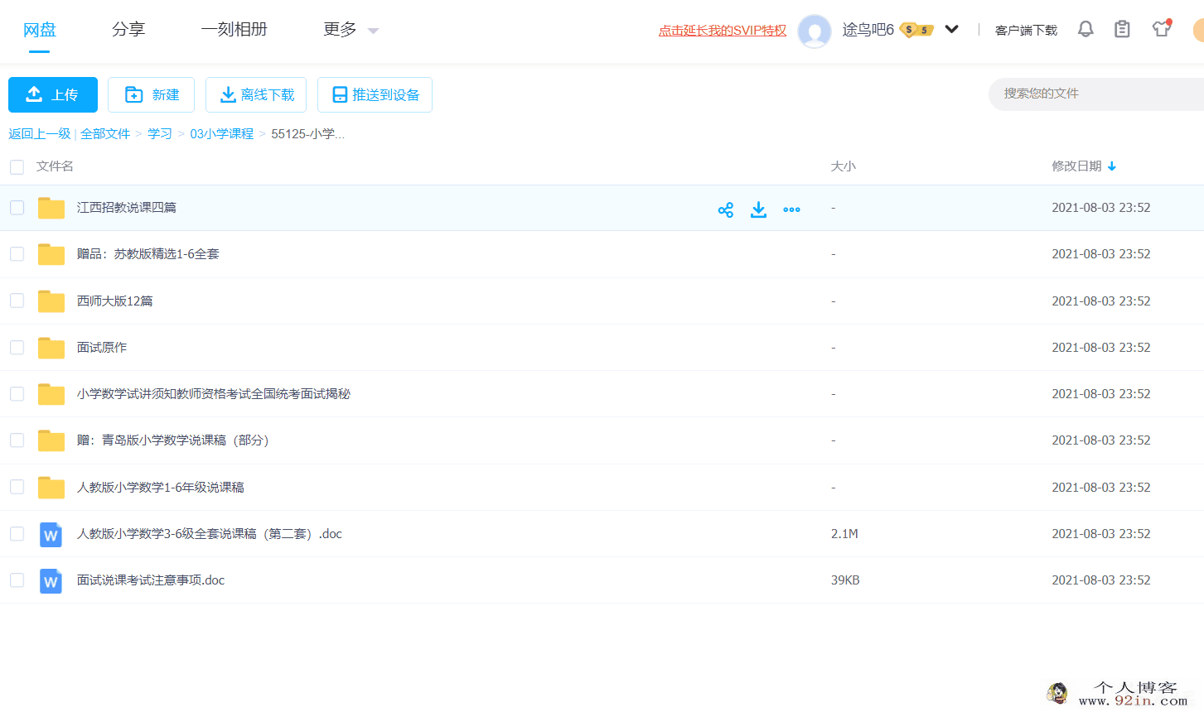Click the folder icon of 小学数学试讲须知教师资格考试 row
Screen dimensions: 1204x712
click(51, 394)
